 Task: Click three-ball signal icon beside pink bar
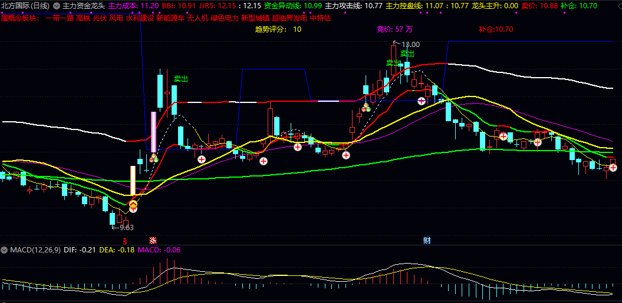tap(153, 158)
